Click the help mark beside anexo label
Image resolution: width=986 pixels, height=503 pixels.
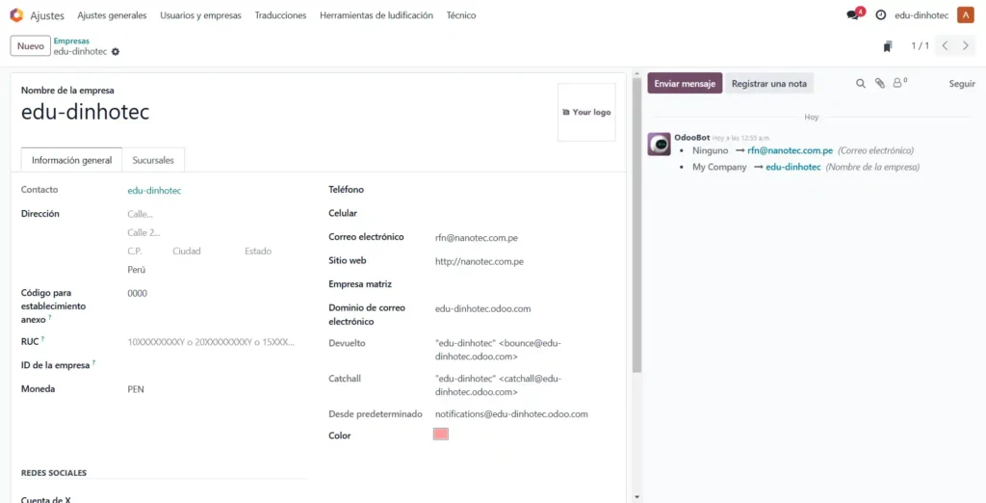[x=50, y=318]
